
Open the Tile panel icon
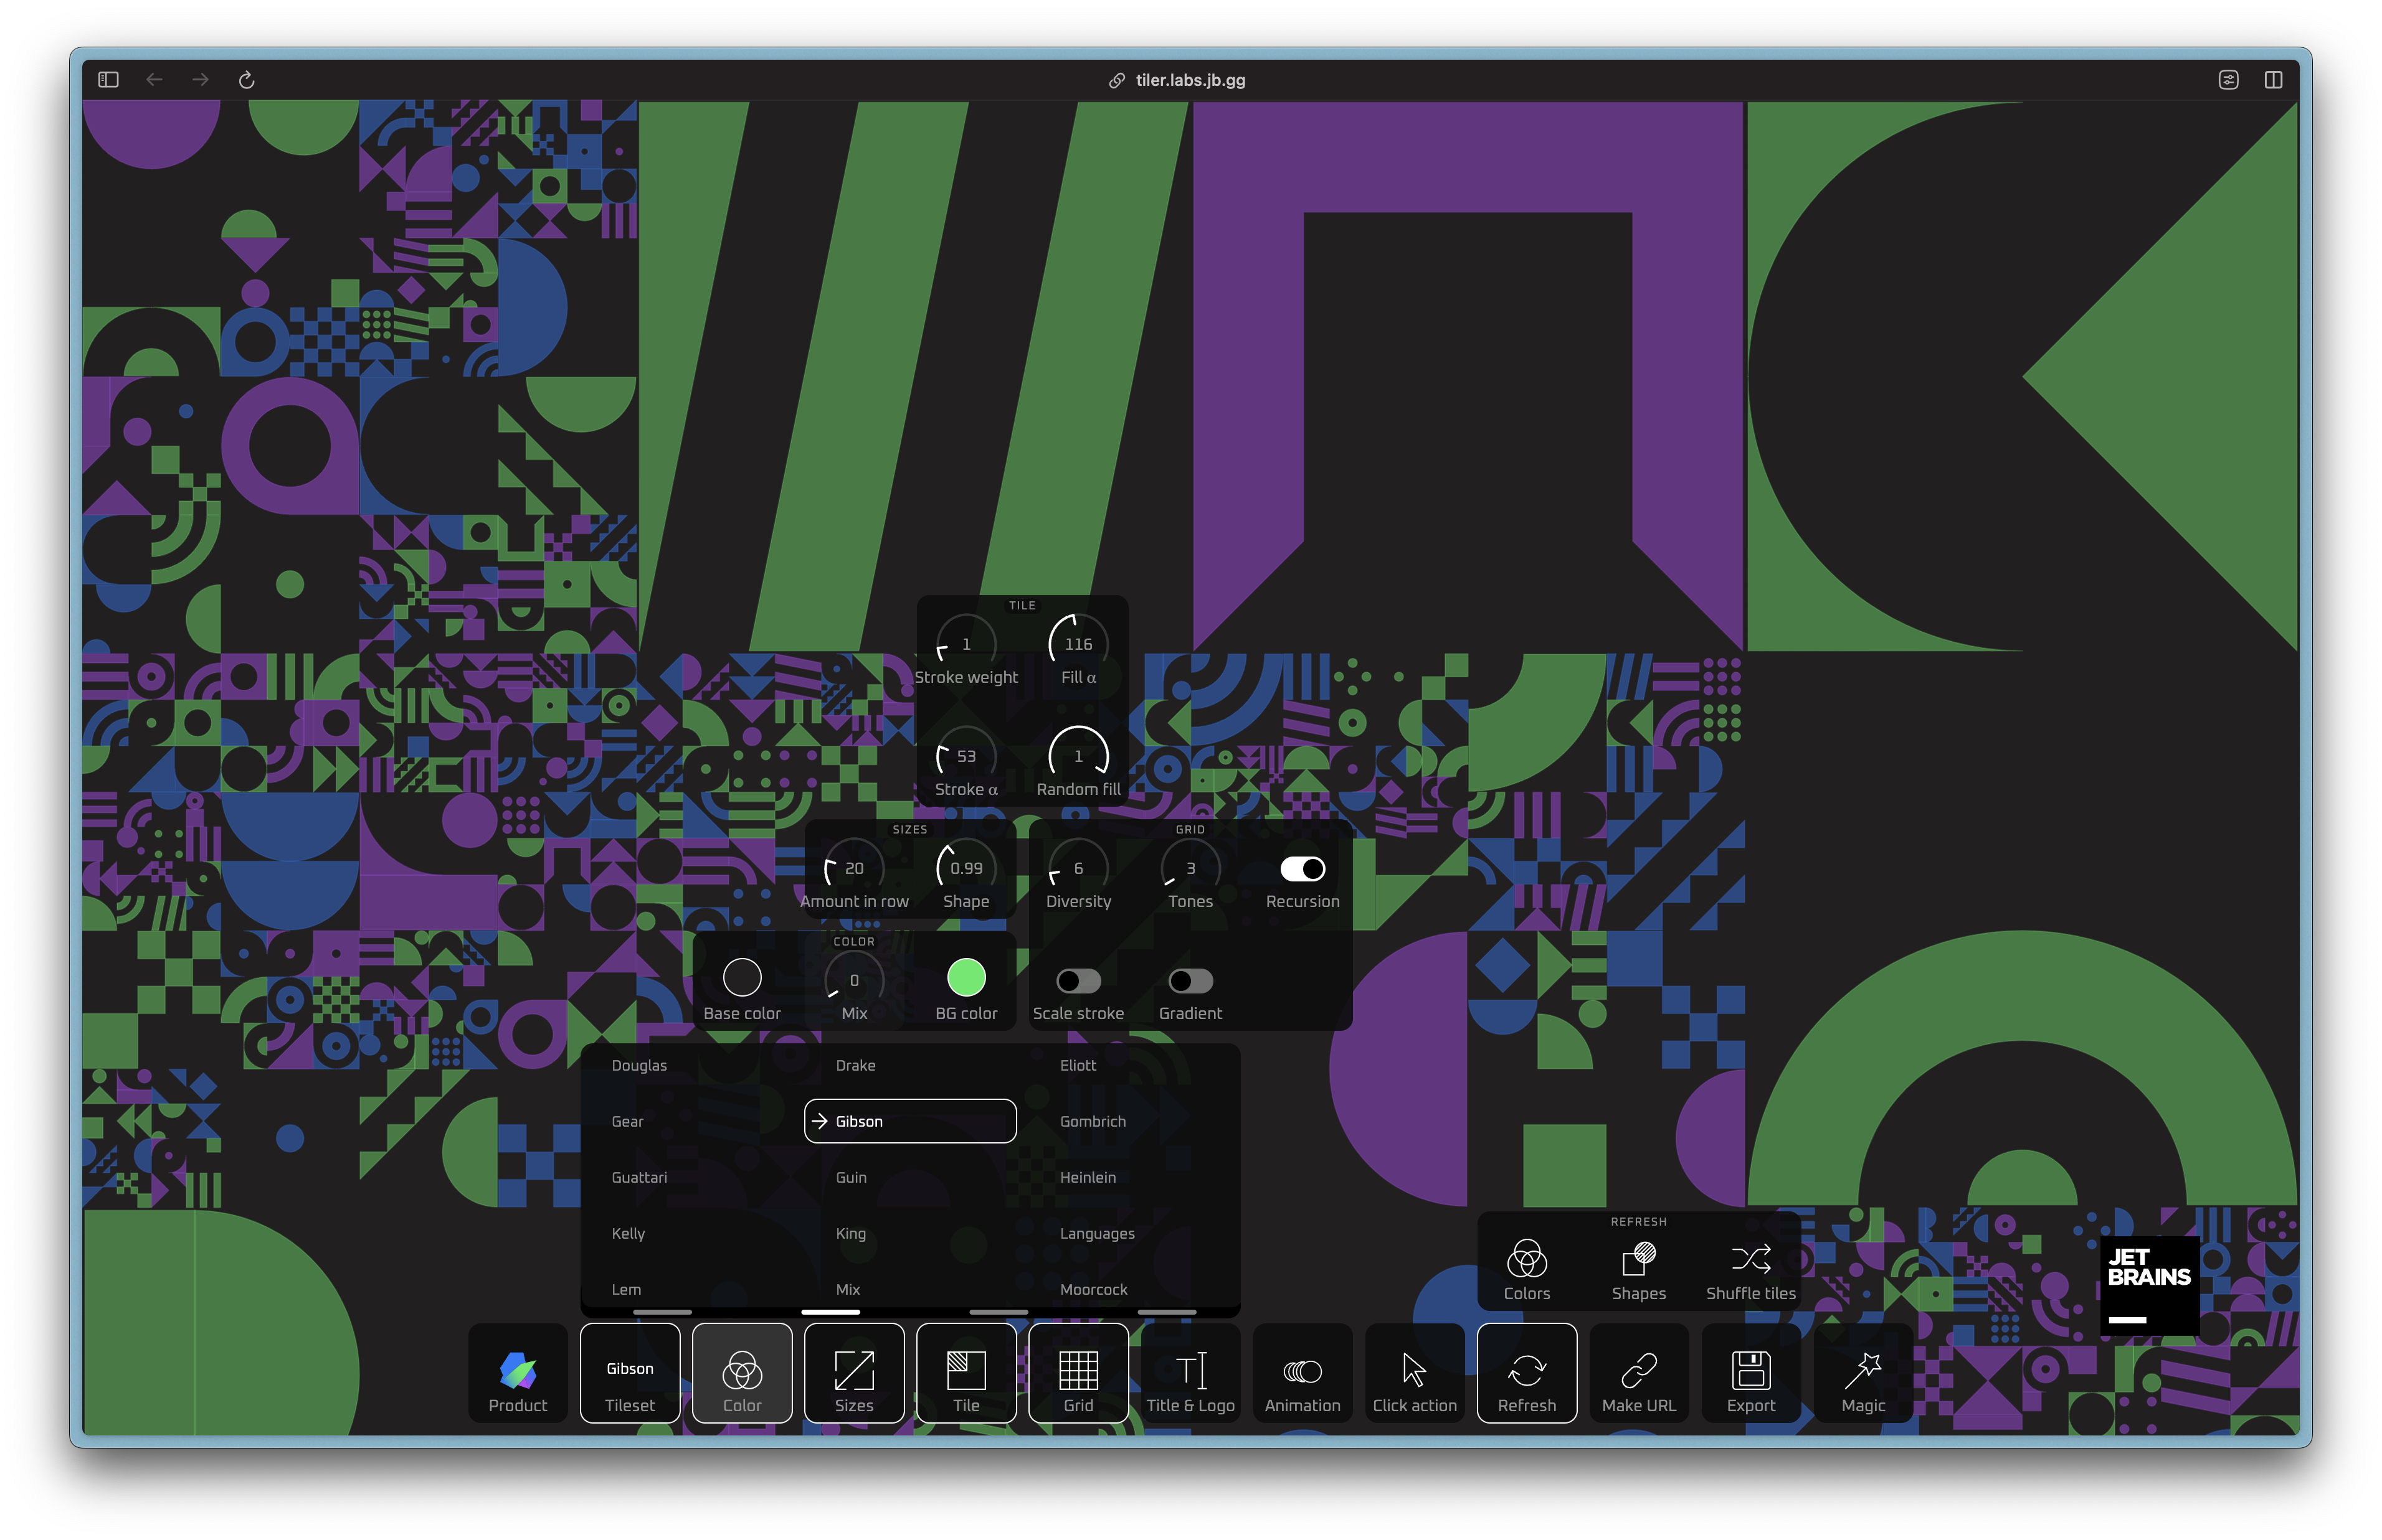(966, 1373)
